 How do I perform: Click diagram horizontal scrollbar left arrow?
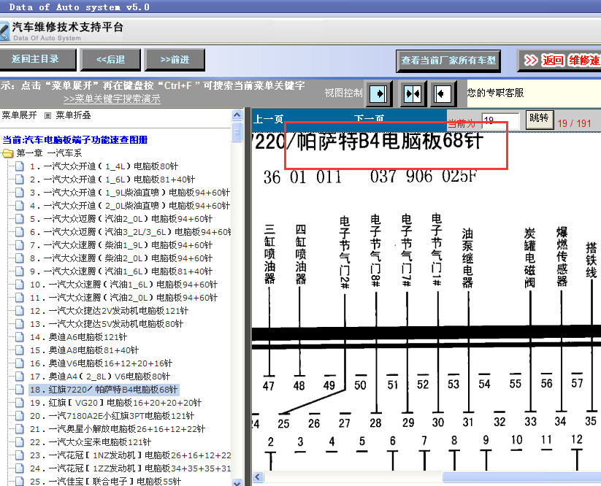pos(258,477)
